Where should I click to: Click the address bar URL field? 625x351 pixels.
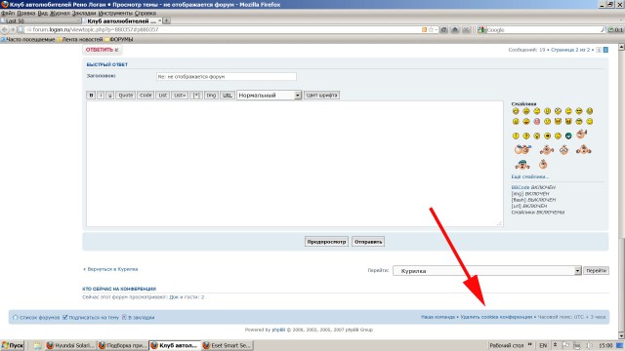coord(224,30)
